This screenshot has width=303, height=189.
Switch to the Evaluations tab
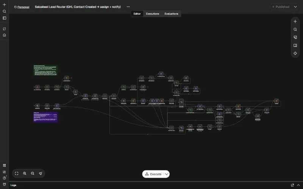pyautogui.click(x=171, y=14)
